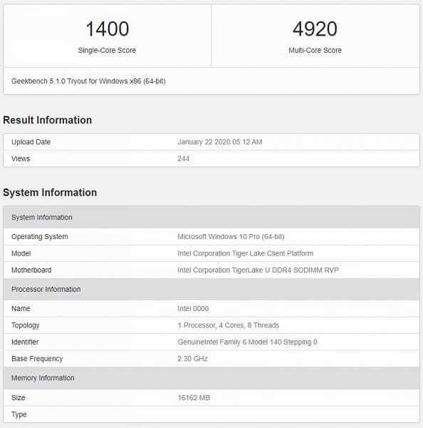This screenshot has width=423, height=428.
Task: Click the Result Information heading
Action: [48, 120]
